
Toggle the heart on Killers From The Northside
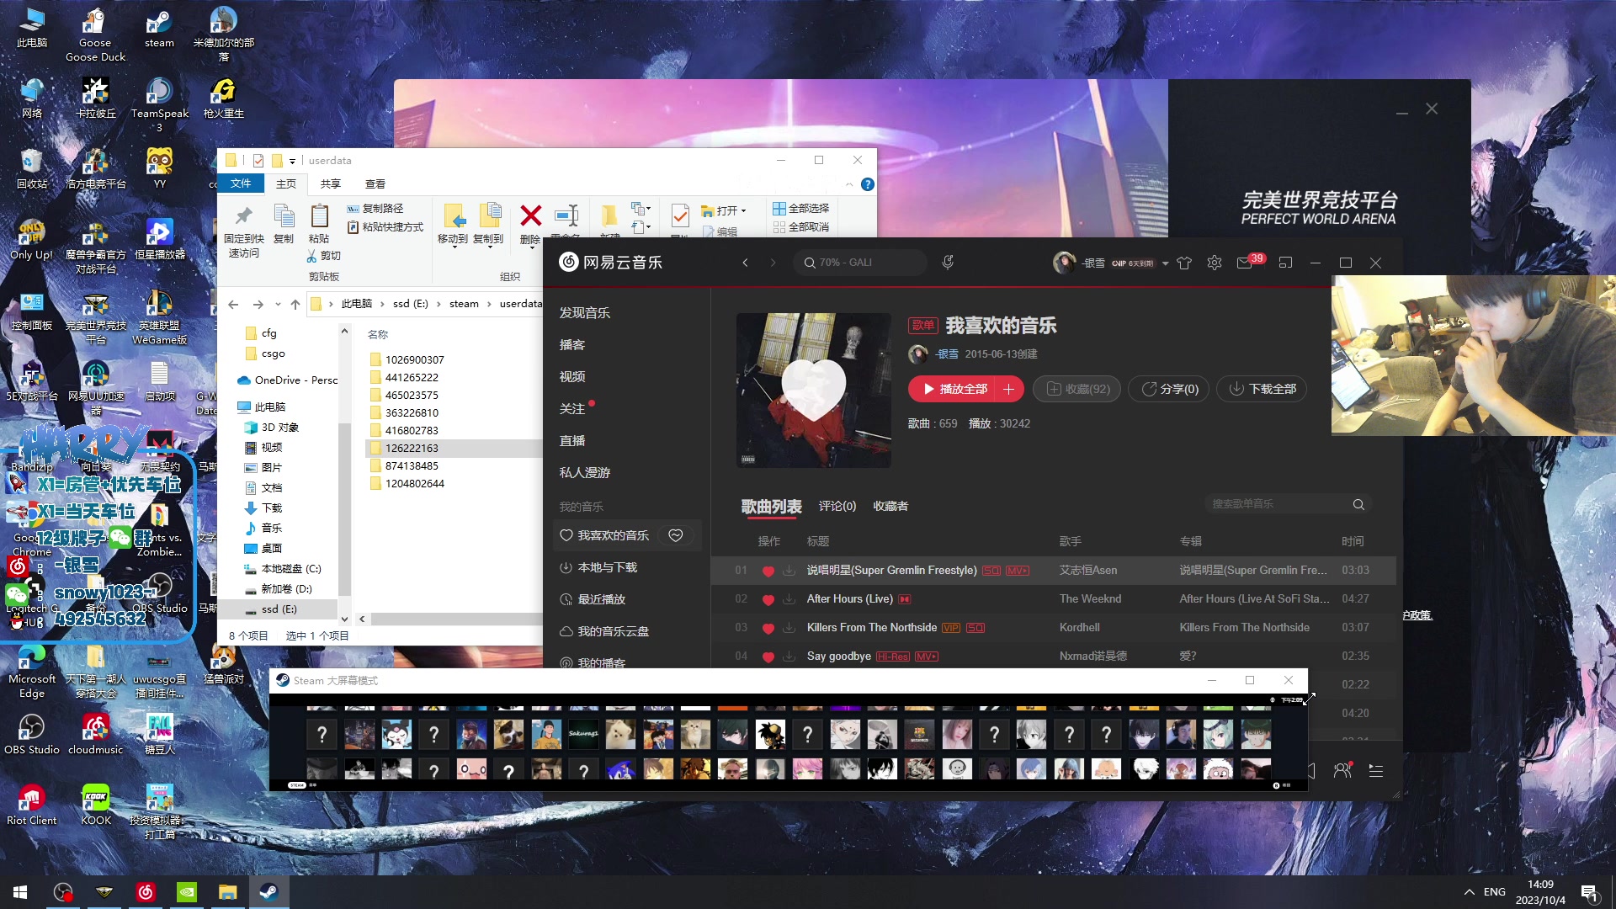(x=768, y=628)
